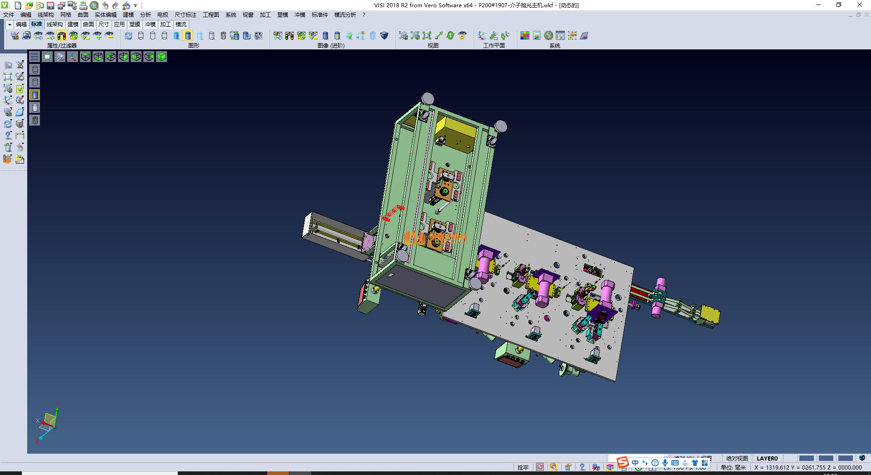Click the blue question mark help icon in left toolbar
The width and height of the screenshot is (871, 475).
[8, 136]
